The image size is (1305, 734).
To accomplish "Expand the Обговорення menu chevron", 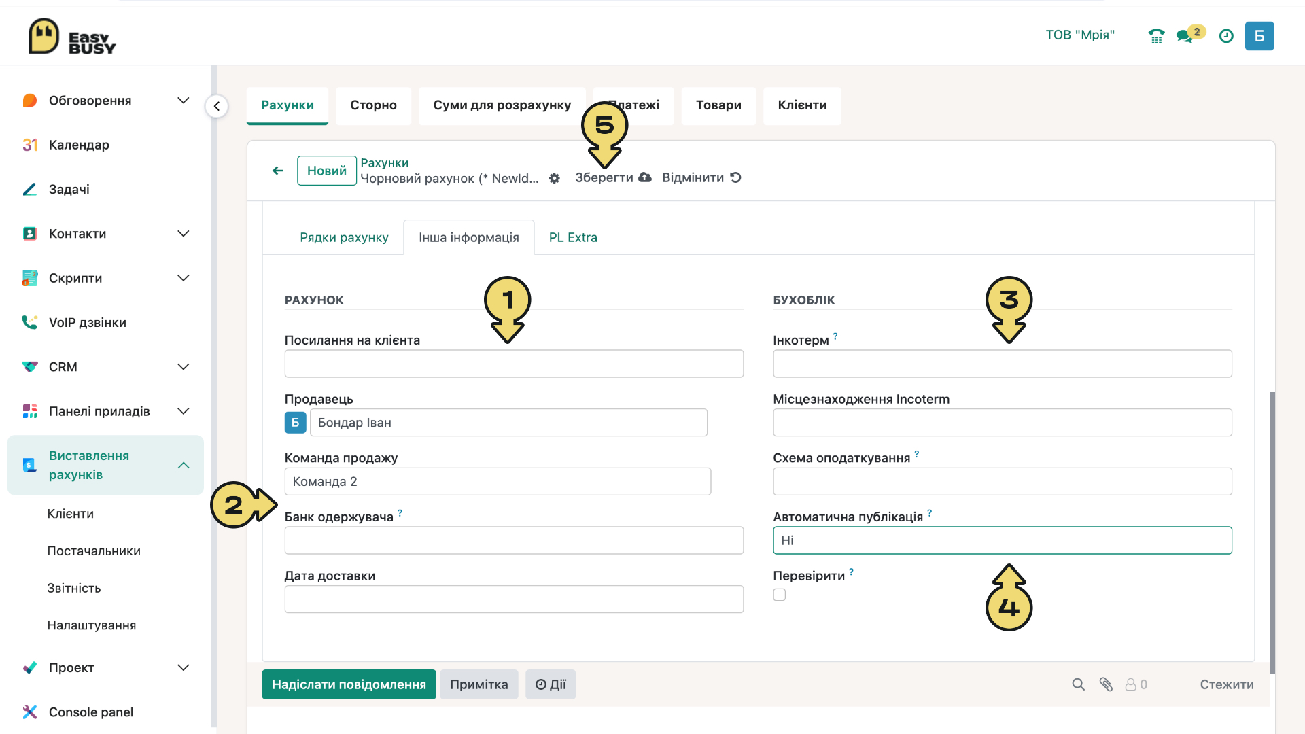I will 184,101.
